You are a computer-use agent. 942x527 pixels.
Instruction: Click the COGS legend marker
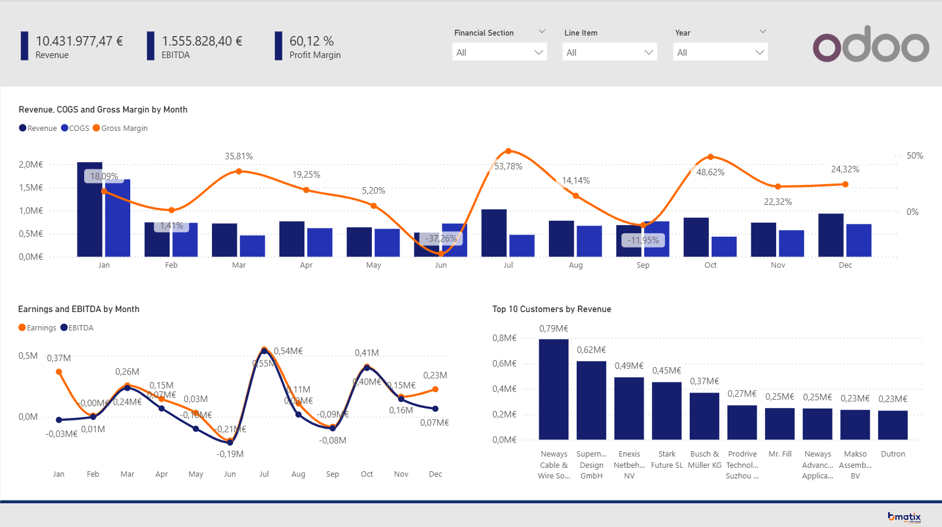click(x=65, y=128)
